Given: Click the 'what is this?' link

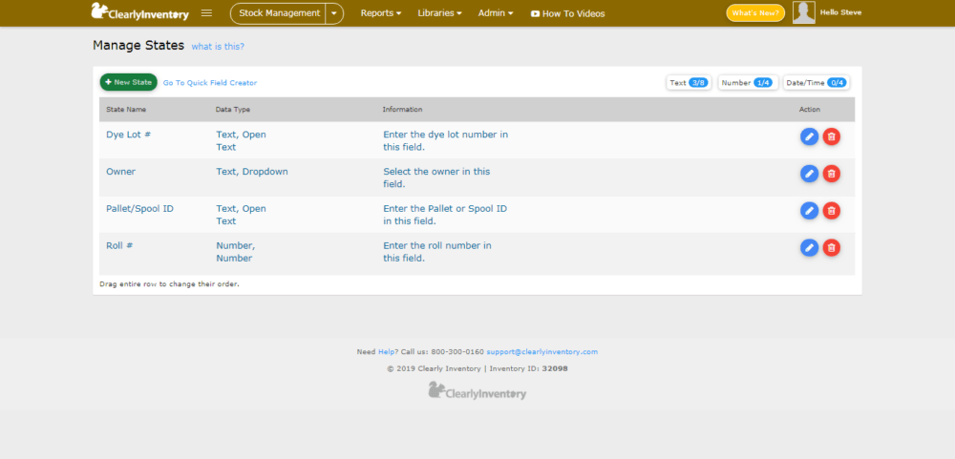Looking at the screenshot, I should [218, 46].
